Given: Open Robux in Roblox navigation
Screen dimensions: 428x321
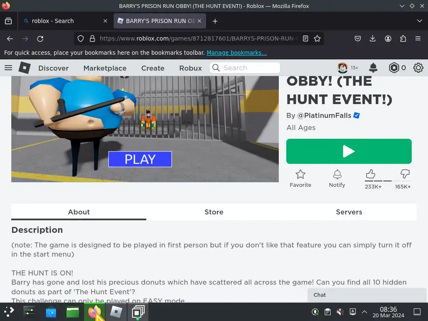Looking at the screenshot, I should [x=191, y=68].
